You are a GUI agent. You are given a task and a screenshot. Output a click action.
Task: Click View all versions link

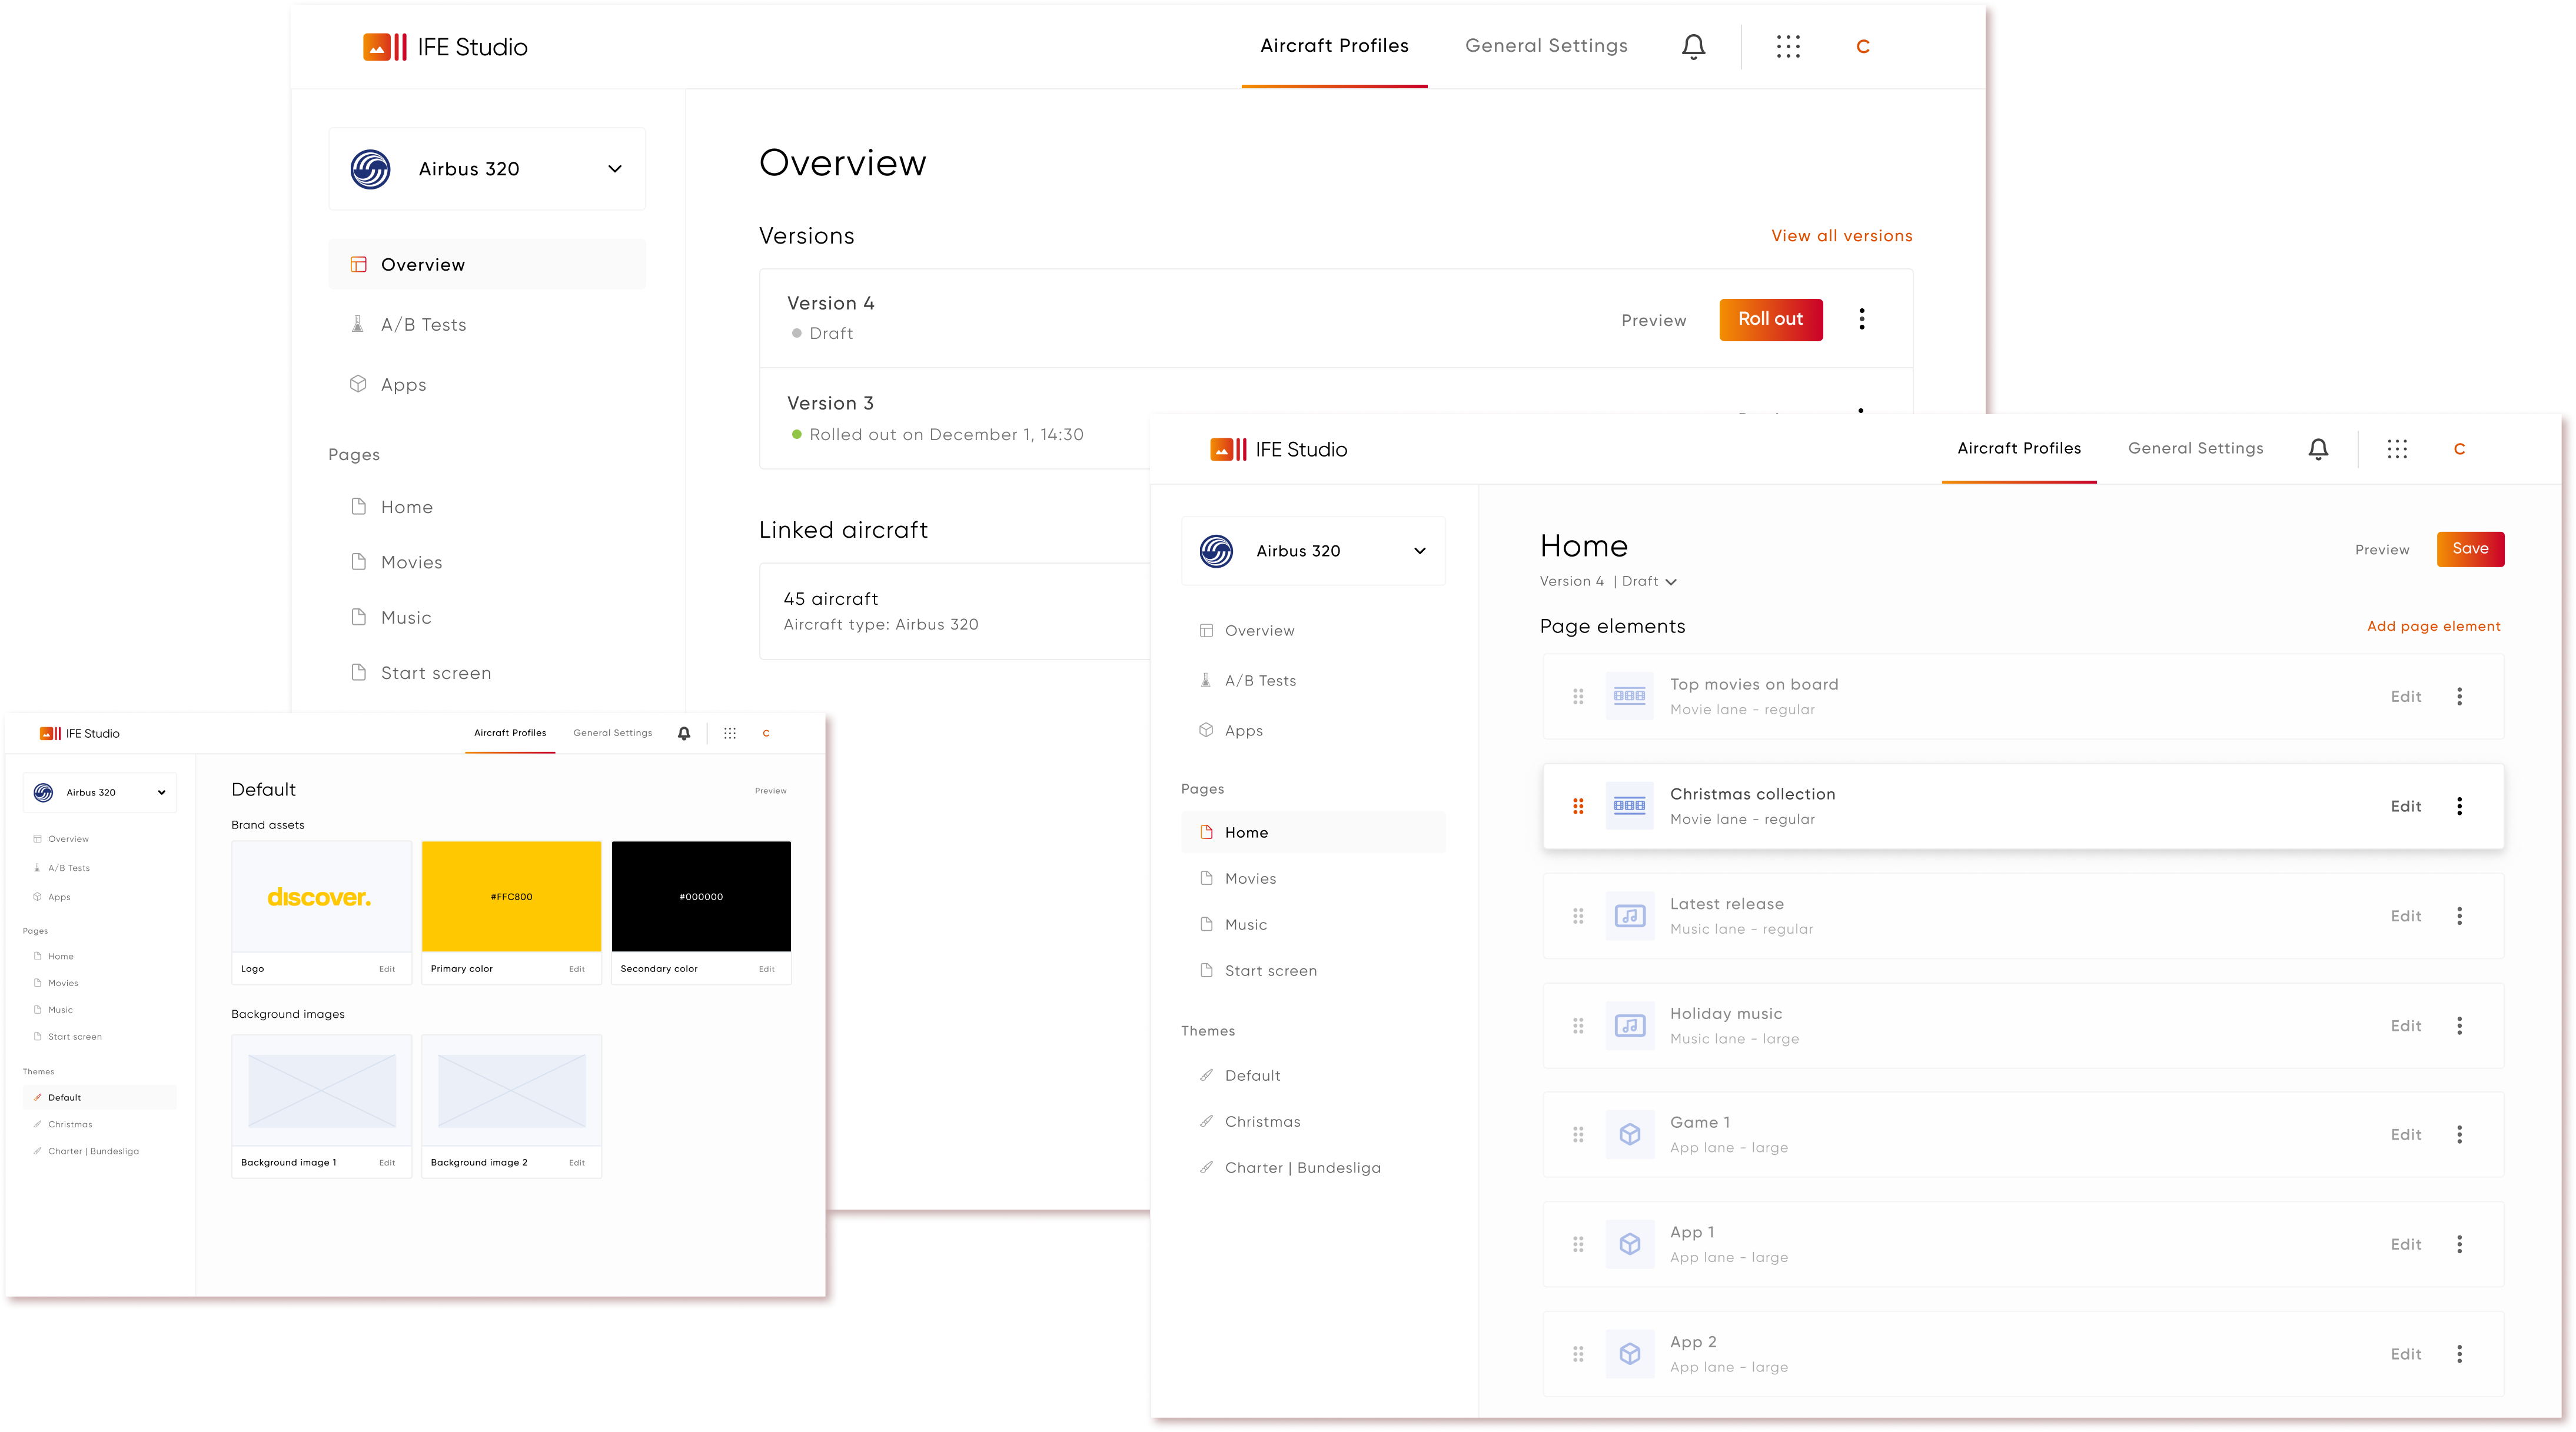(1841, 236)
